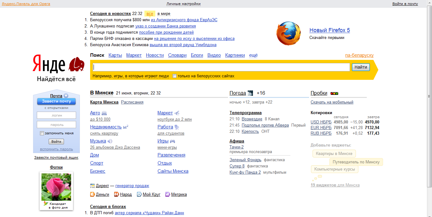This screenshot has width=432, height=217.
Task: Click the main search input field
Action: tap(221, 67)
